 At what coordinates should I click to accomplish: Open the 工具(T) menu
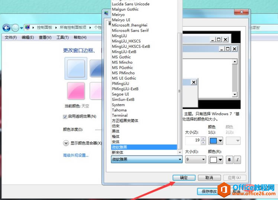point(62,37)
